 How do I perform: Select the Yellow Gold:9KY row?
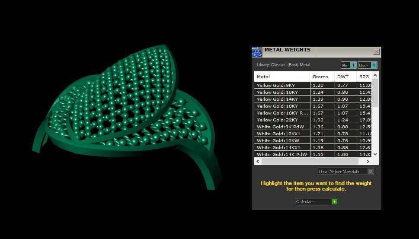(x=313, y=85)
